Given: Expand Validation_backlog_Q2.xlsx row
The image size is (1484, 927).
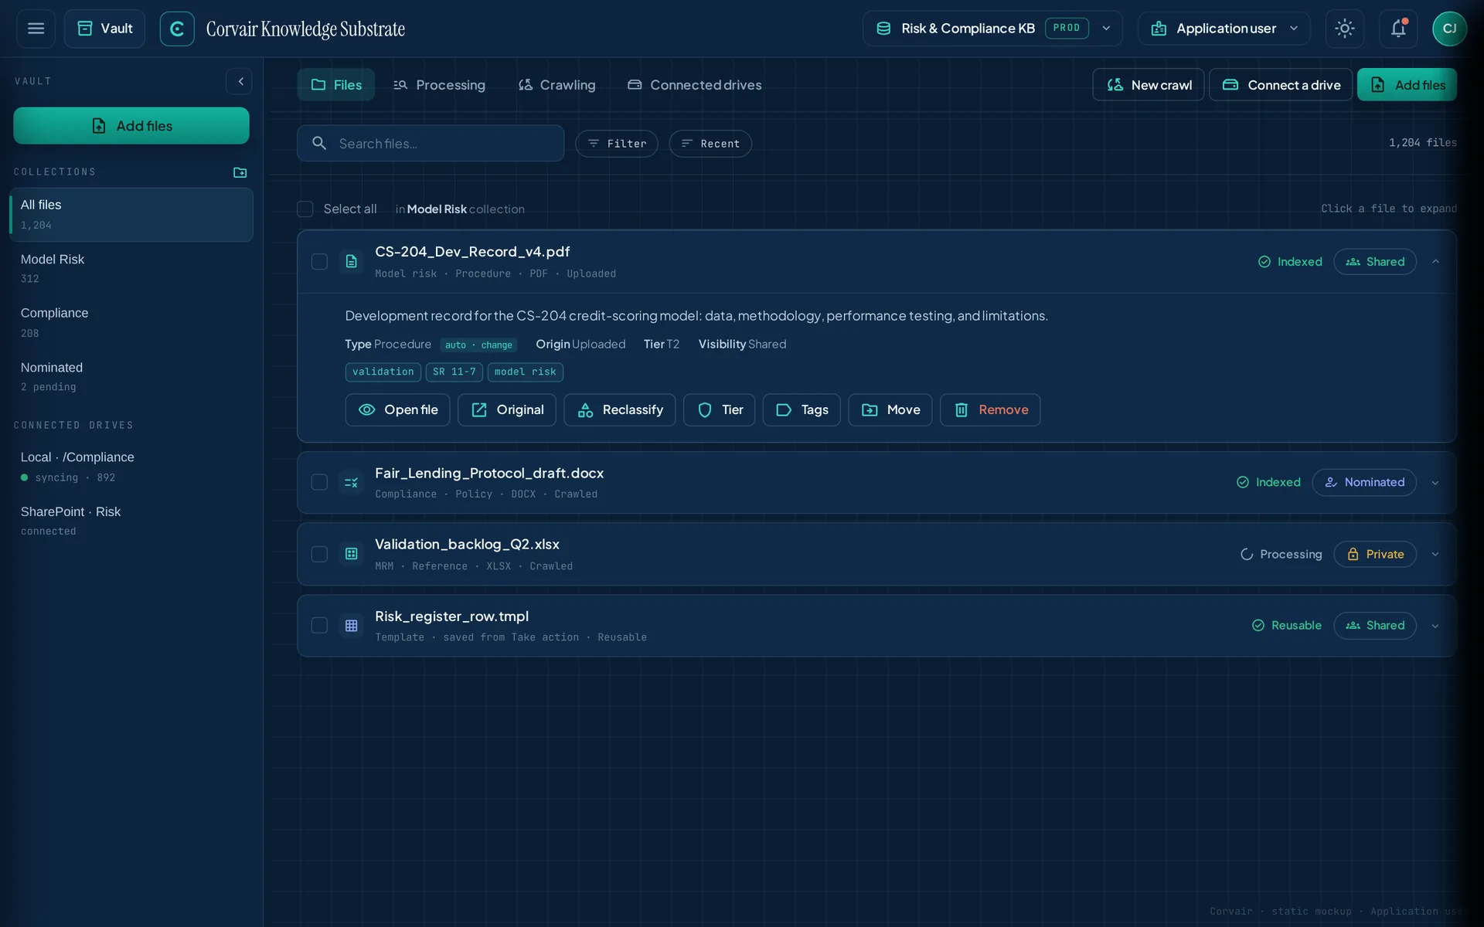Looking at the screenshot, I should (1435, 554).
